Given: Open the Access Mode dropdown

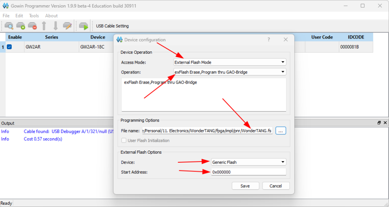Looking at the screenshot, I should [229, 62].
